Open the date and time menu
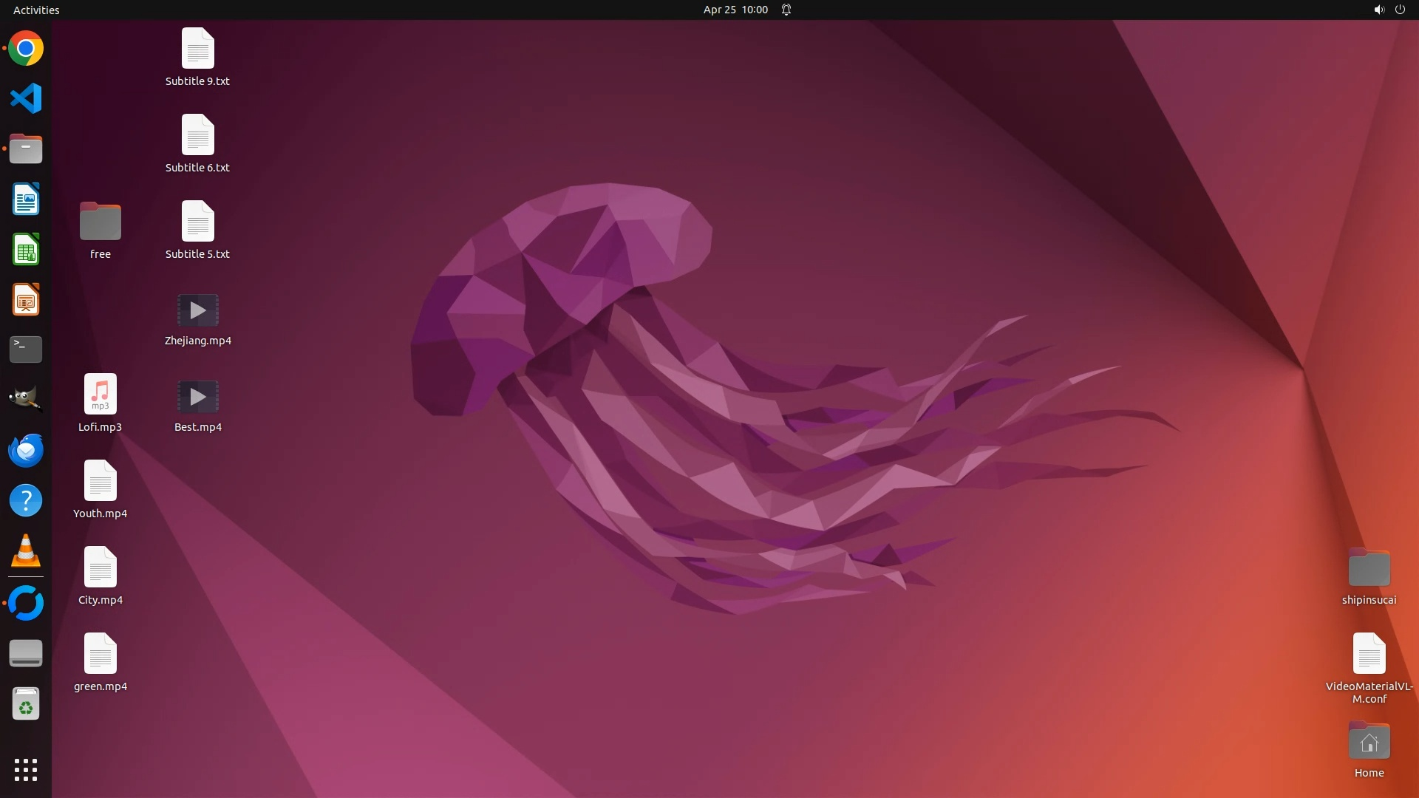The width and height of the screenshot is (1419, 798). (x=735, y=10)
